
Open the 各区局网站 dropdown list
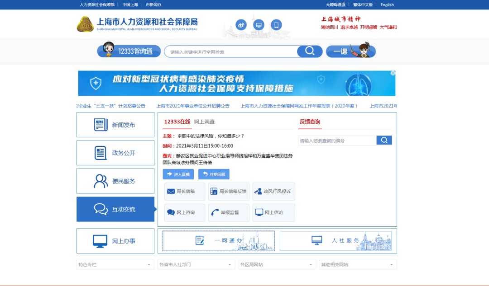click(277, 265)
